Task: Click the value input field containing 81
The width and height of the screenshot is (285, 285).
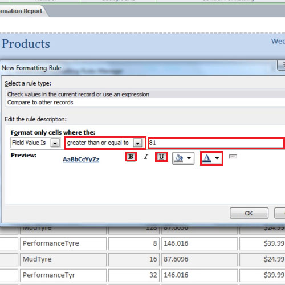Action: (215, 142)
